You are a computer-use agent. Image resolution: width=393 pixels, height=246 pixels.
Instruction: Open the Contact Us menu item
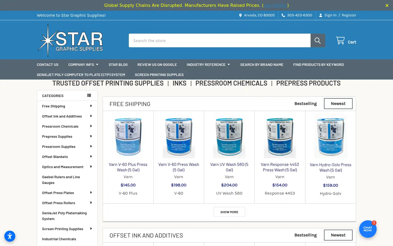47,65
